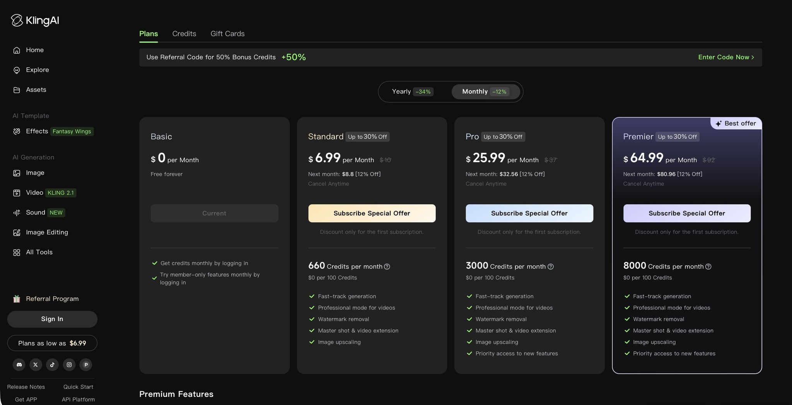Open Quick Start link
The height and width of the screenshot is (405, 792).
(78, 387)
